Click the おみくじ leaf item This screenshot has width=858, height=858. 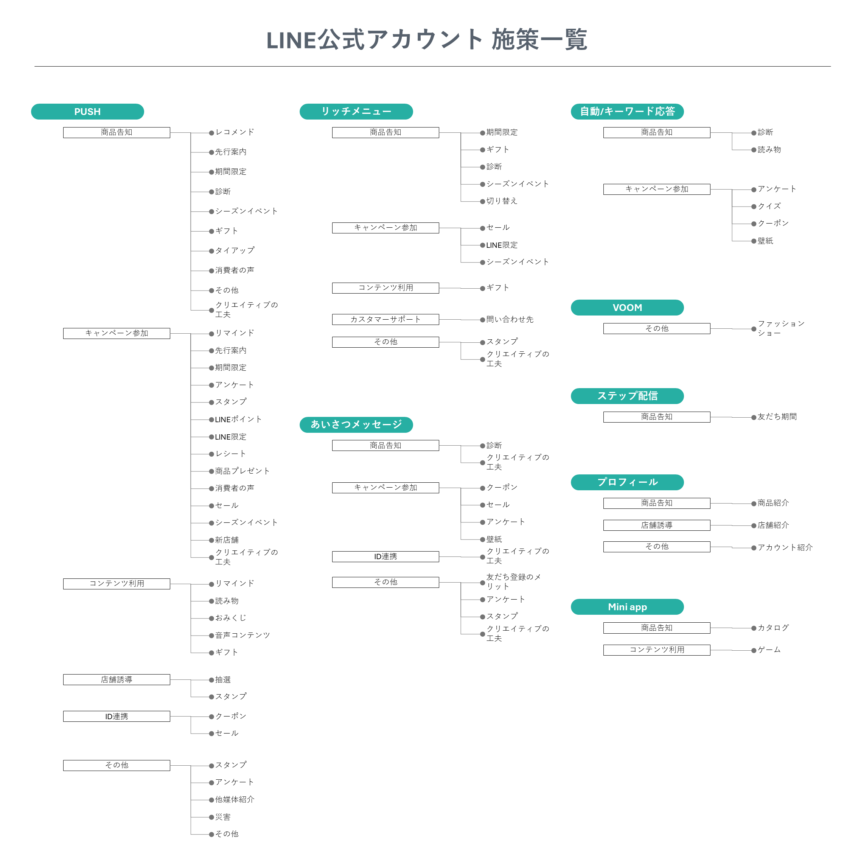(x=230, y=618)
